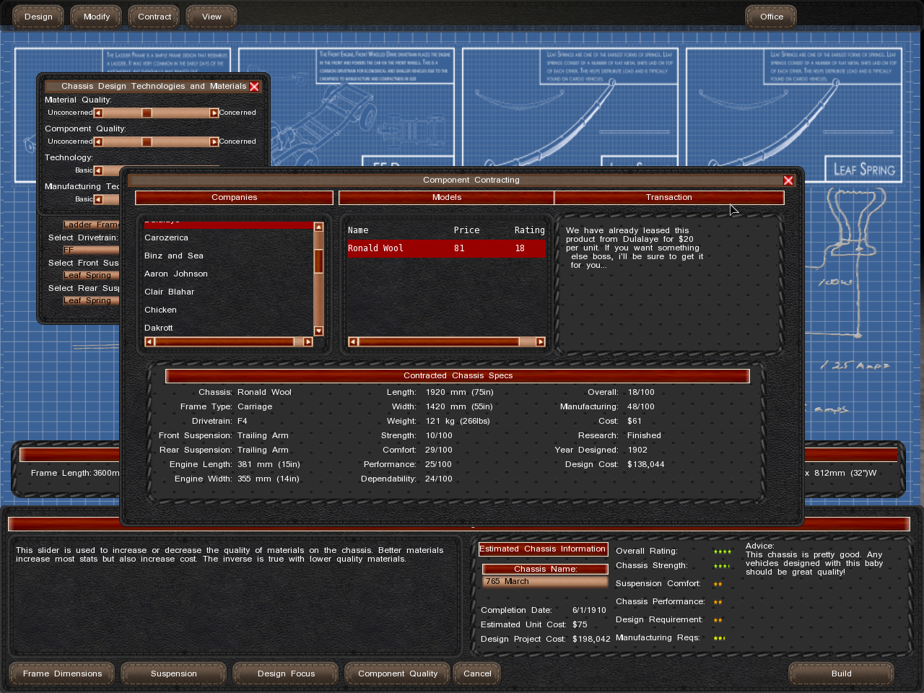Click Material Quality slider left arrow
This screenshot has height=693, width=924.
click(98, 113)
